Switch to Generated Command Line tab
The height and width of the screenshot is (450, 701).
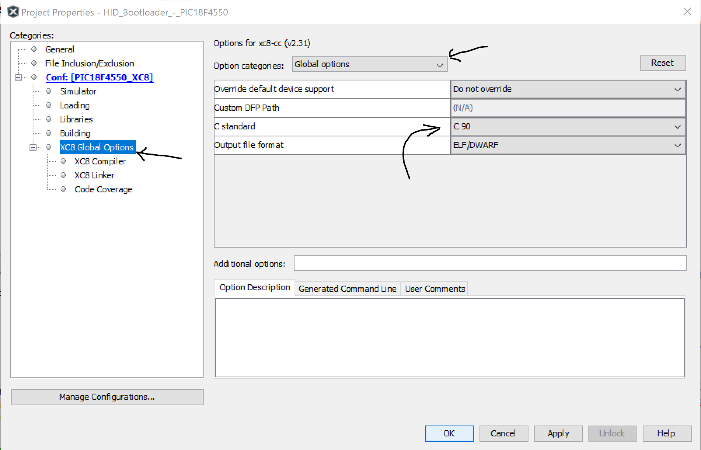point(347,289)
